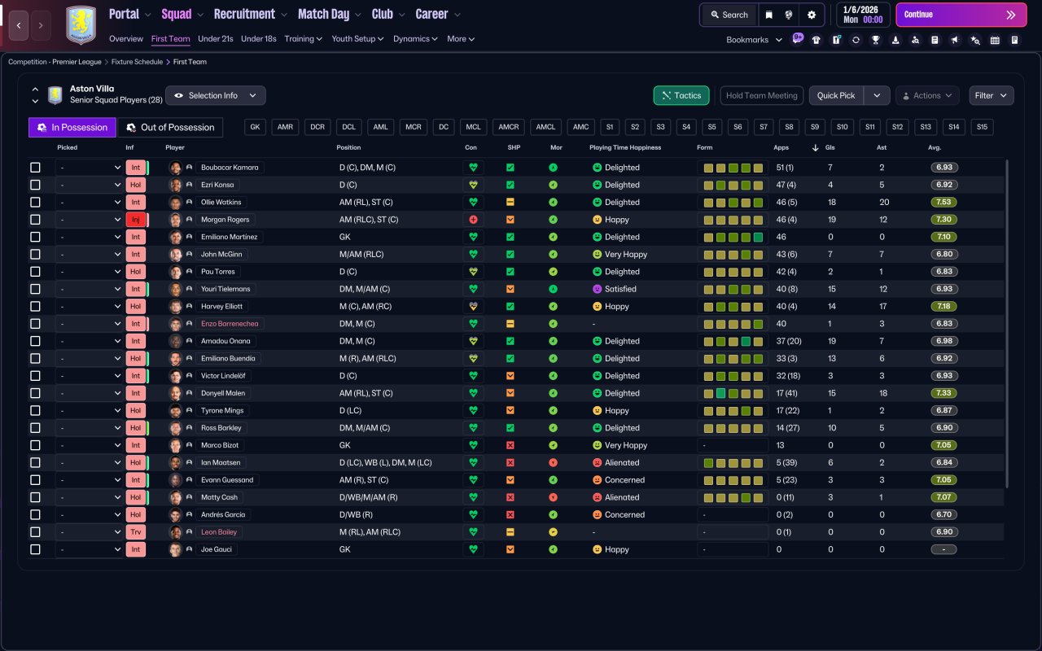Select the GK position slot button
Viewport: 1042px width, 651px height.
click(256, 127)
